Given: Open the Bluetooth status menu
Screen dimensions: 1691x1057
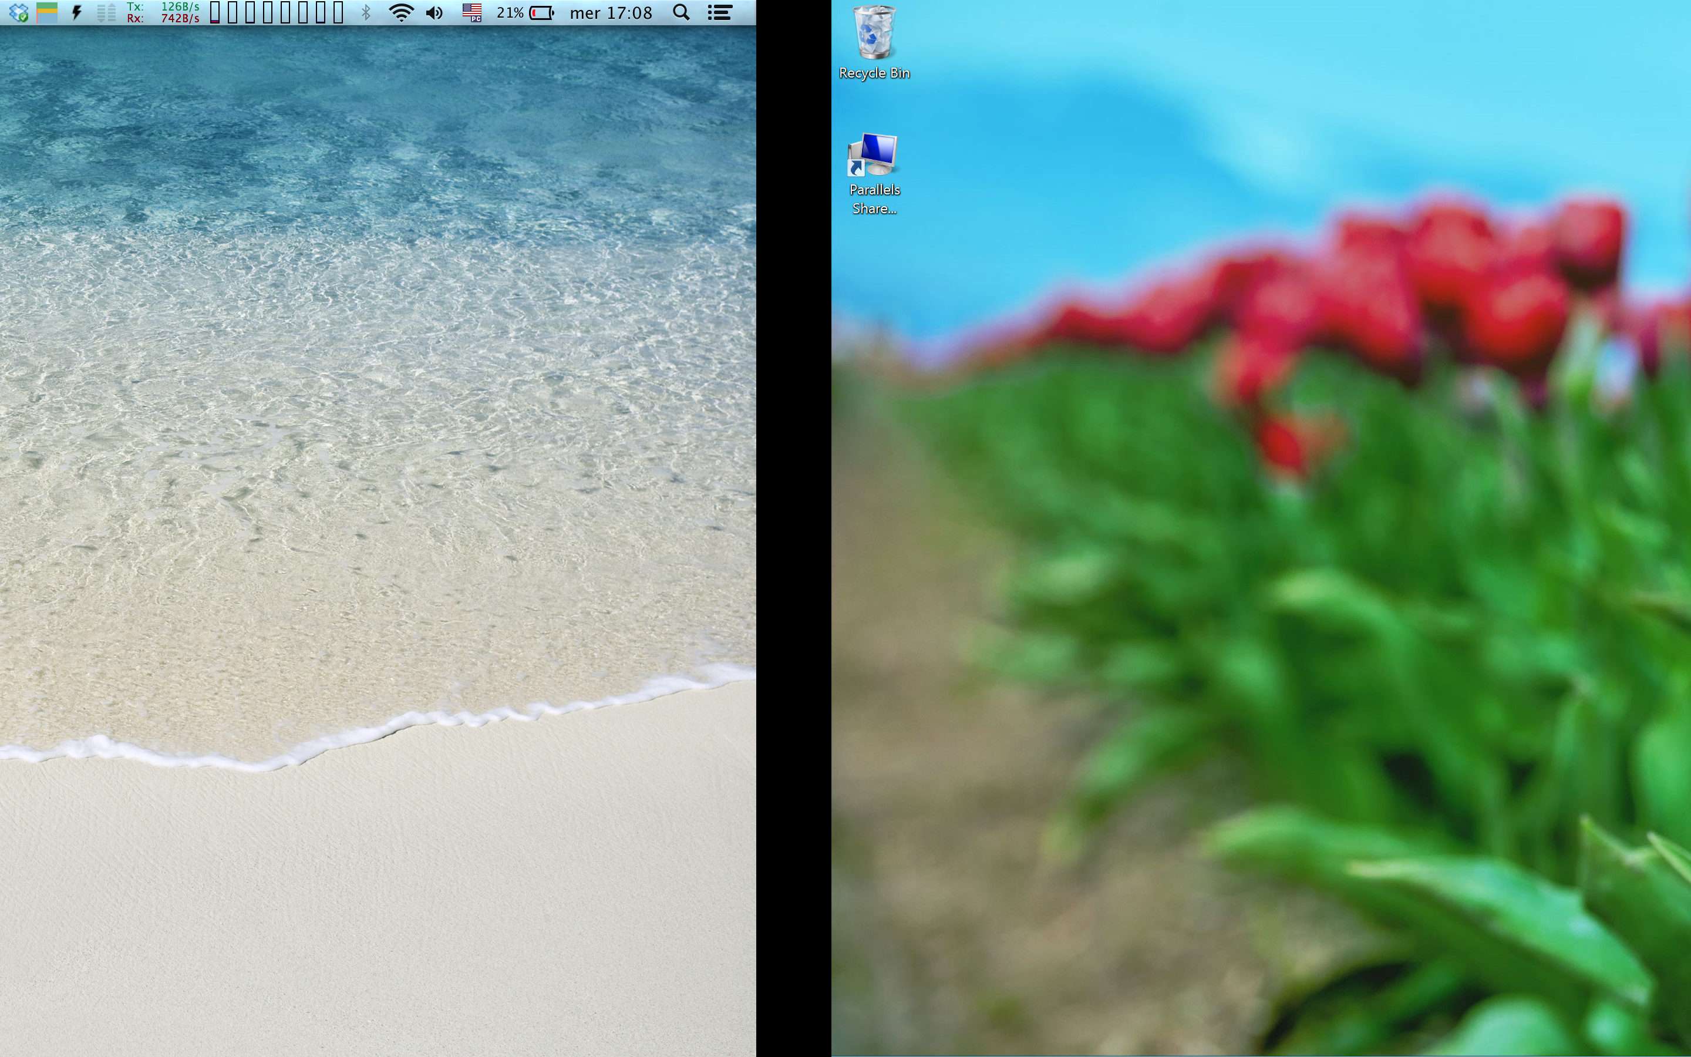Looking at the screenshot, I should click(365, 12).
